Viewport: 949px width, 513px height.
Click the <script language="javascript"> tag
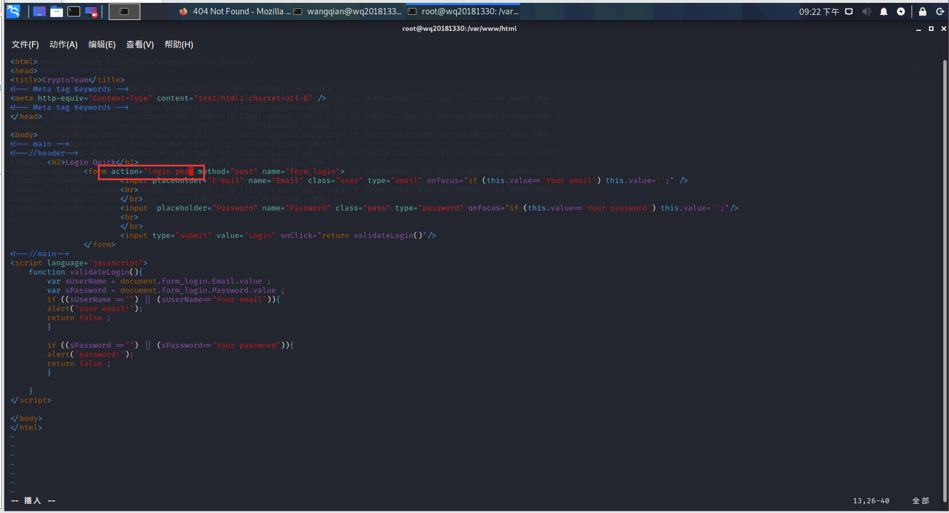[79, 263]
